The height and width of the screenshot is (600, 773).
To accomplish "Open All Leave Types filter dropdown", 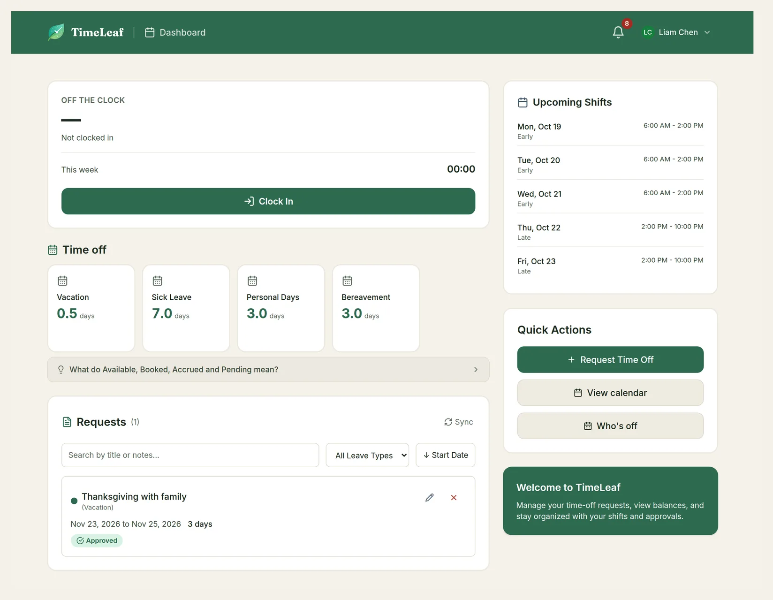I will point(367,455).
